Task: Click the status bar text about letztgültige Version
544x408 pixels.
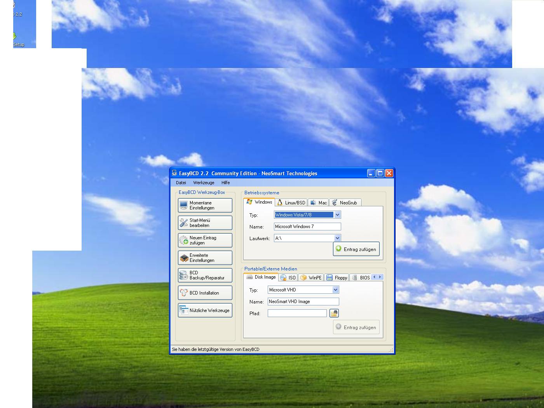Action: [216, 349]
